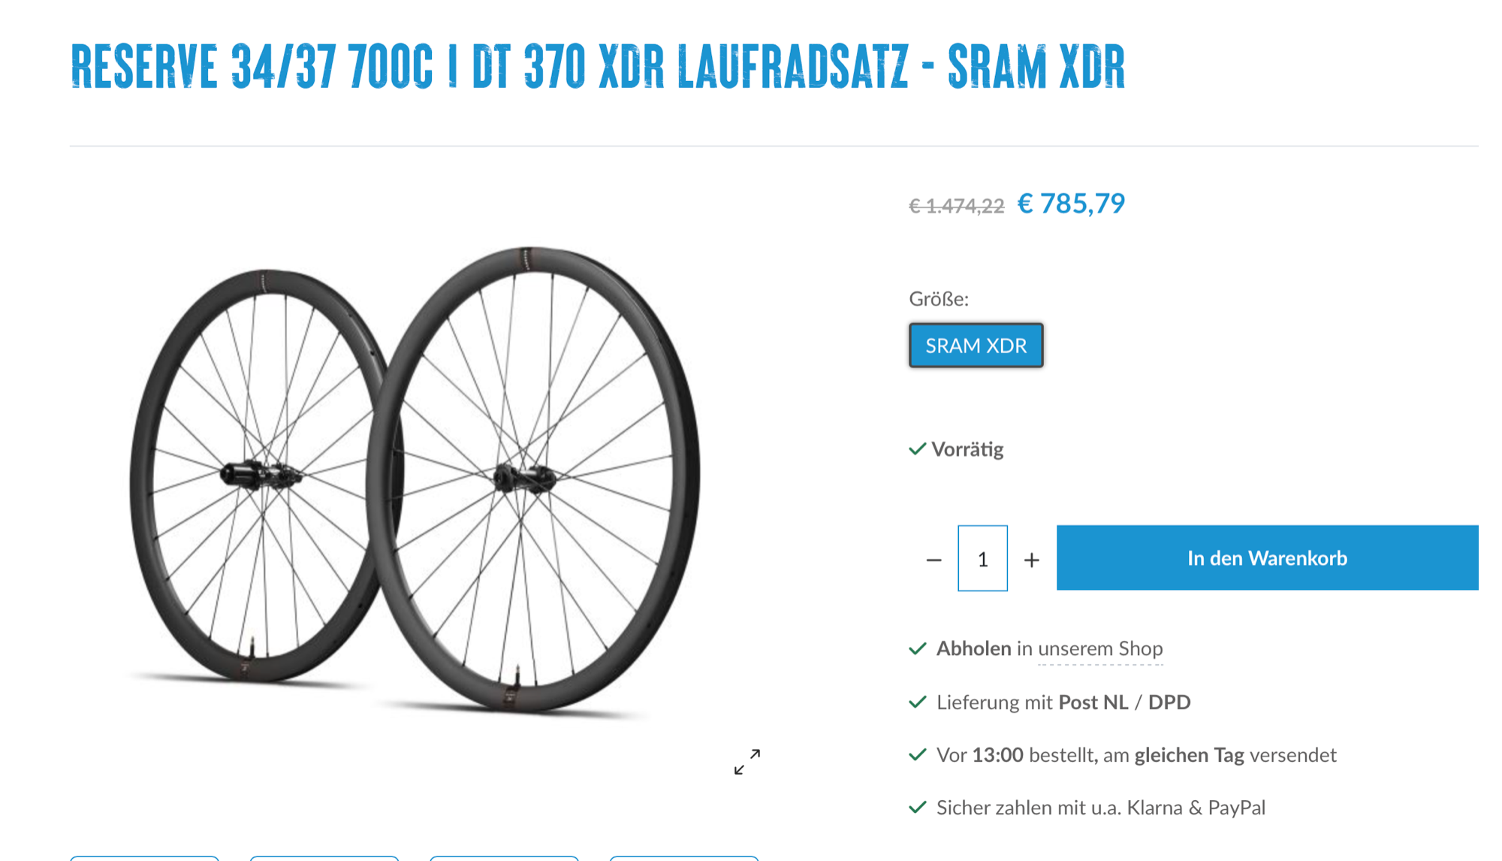The image size is (1502, 861).
Task: Decrease quantity with the minus button
Action: (x=933, y=560)
